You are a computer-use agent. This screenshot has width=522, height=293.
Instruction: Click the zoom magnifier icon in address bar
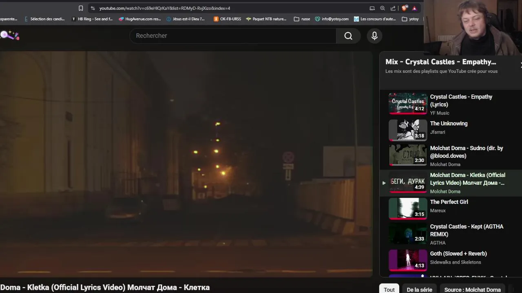383,8
